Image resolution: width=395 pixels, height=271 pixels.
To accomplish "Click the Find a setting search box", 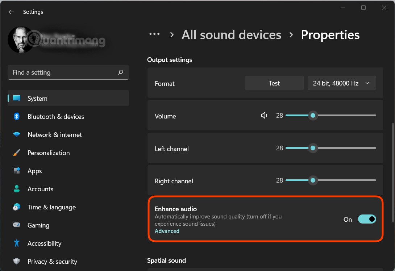I will (x=63, y=72).
